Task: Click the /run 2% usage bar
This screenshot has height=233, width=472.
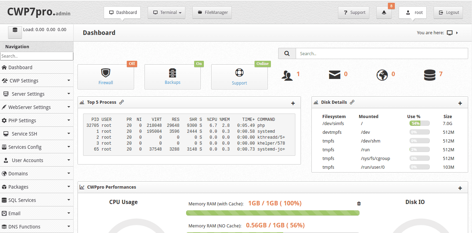Action: coord(420,150)
